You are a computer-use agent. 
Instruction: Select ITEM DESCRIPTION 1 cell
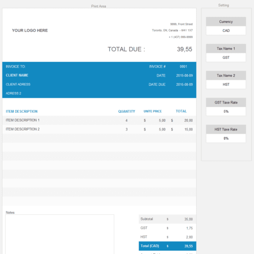23,120
